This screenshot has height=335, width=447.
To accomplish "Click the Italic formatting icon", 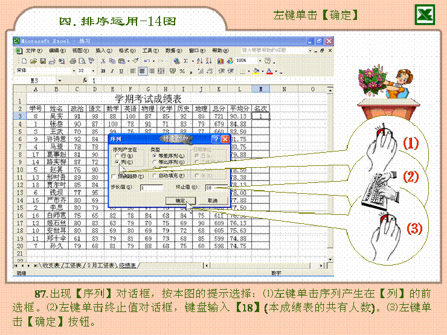I will tap(112, 71).
